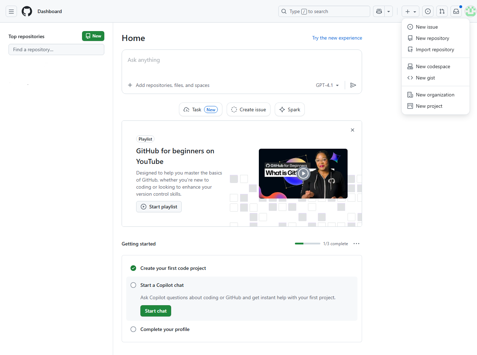Open the hamburger navigation menu icon
Viewport: 477px width, 355px height.
point(11,11)
